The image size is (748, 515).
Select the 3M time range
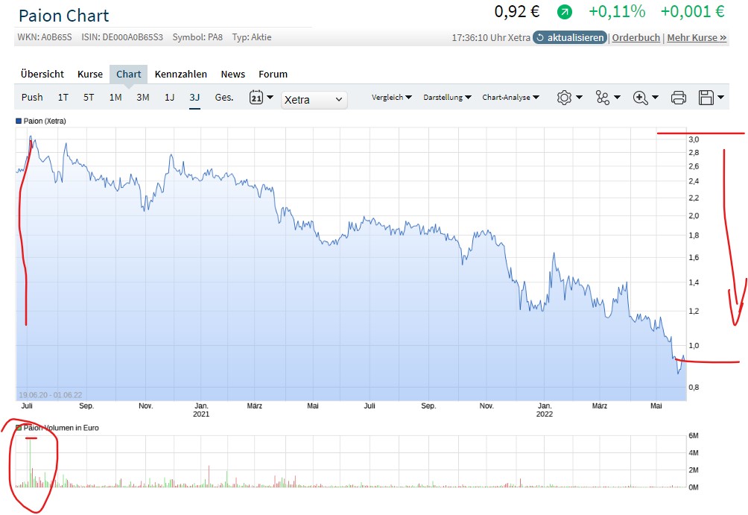(142, 98)
